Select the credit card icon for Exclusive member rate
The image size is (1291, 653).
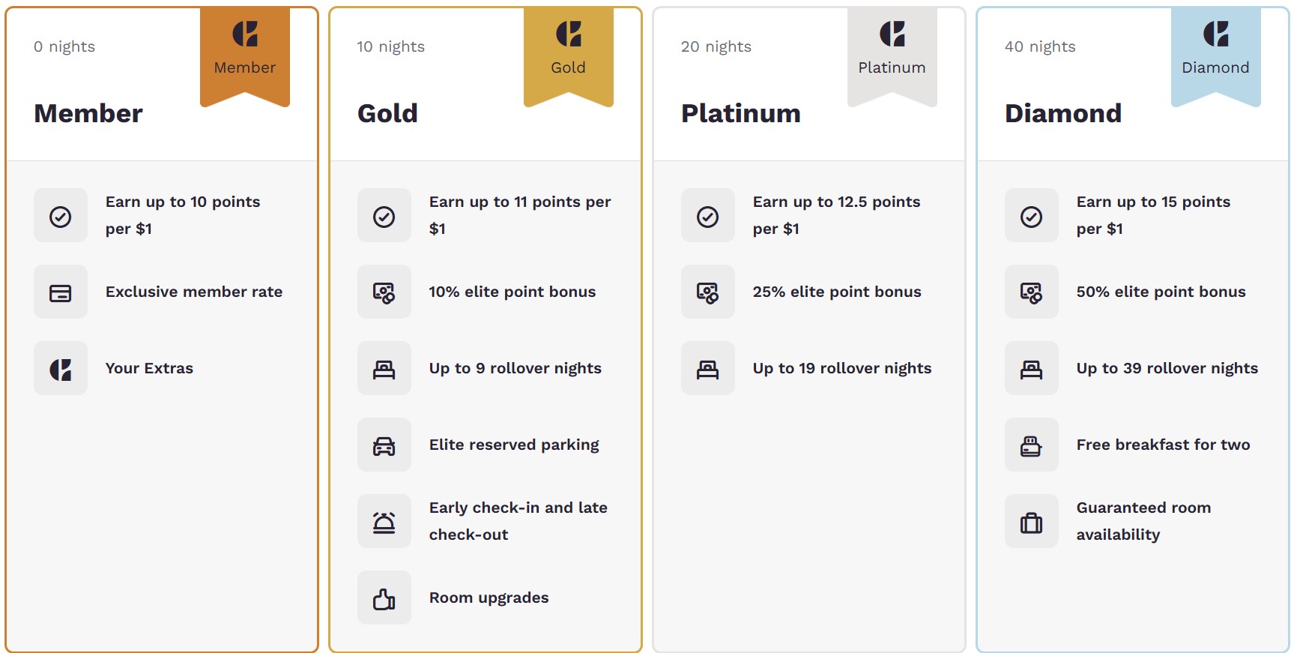60,292
